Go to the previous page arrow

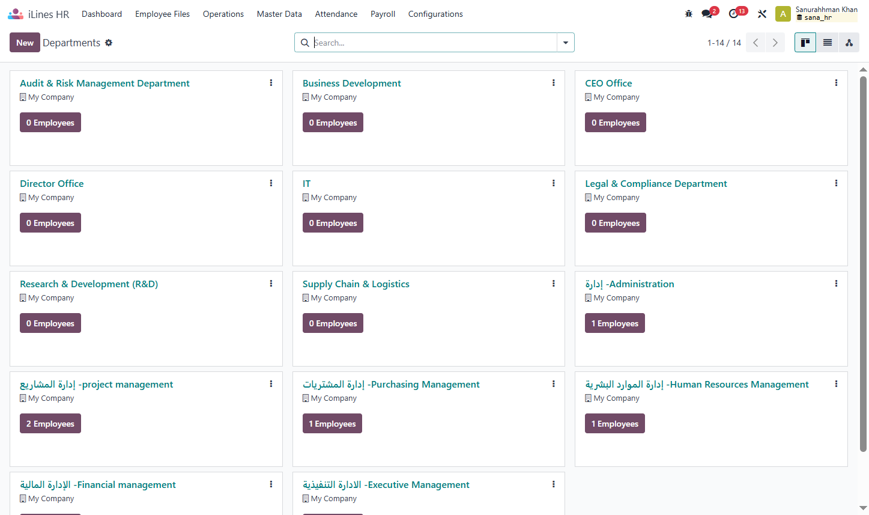click(755, 43)
